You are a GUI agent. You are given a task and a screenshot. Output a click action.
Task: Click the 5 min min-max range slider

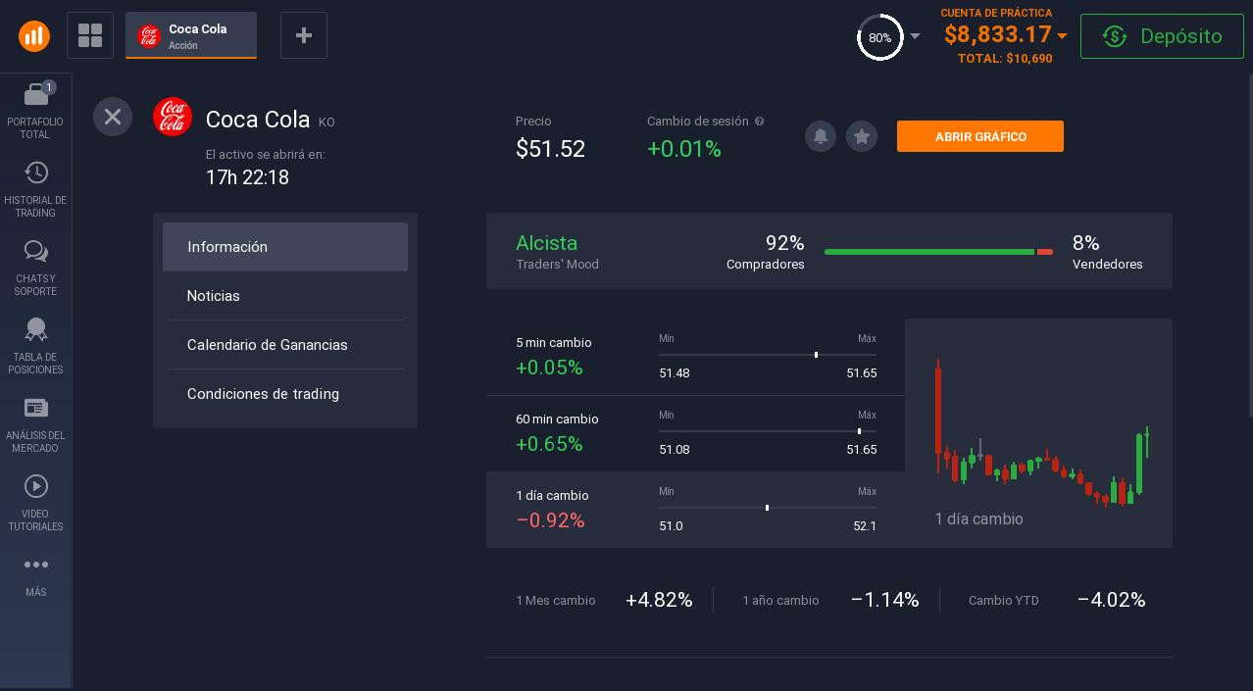tap(768, 355)
